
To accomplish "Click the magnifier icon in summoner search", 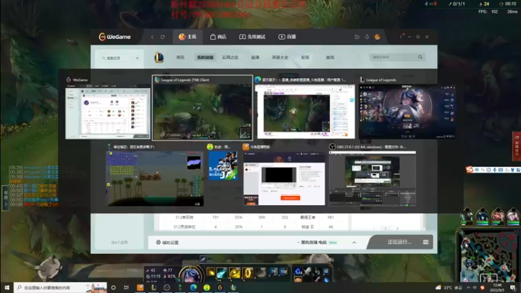I will [420, 57].
